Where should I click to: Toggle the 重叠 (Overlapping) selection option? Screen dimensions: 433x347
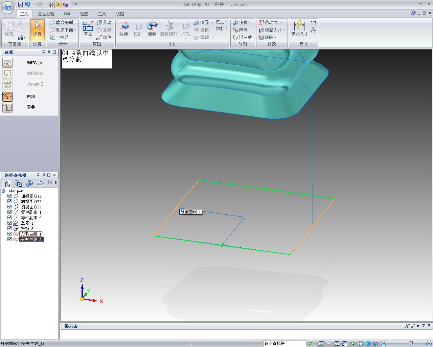pos(7,107)
